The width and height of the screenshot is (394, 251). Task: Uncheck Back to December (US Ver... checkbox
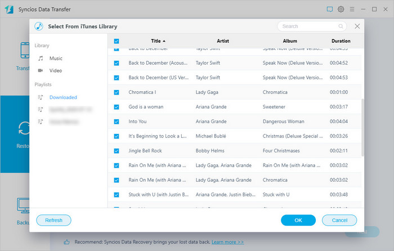(x=117, y=78)
